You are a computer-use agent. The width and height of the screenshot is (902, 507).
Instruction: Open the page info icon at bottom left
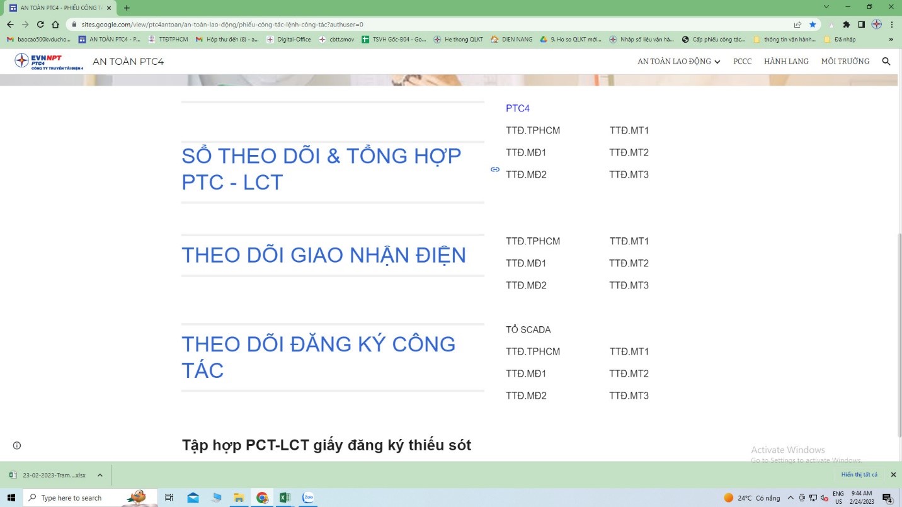(17, 445)
